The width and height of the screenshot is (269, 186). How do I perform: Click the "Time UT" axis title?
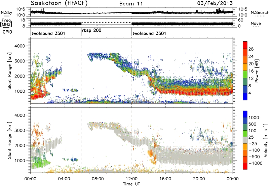point(131,184)
